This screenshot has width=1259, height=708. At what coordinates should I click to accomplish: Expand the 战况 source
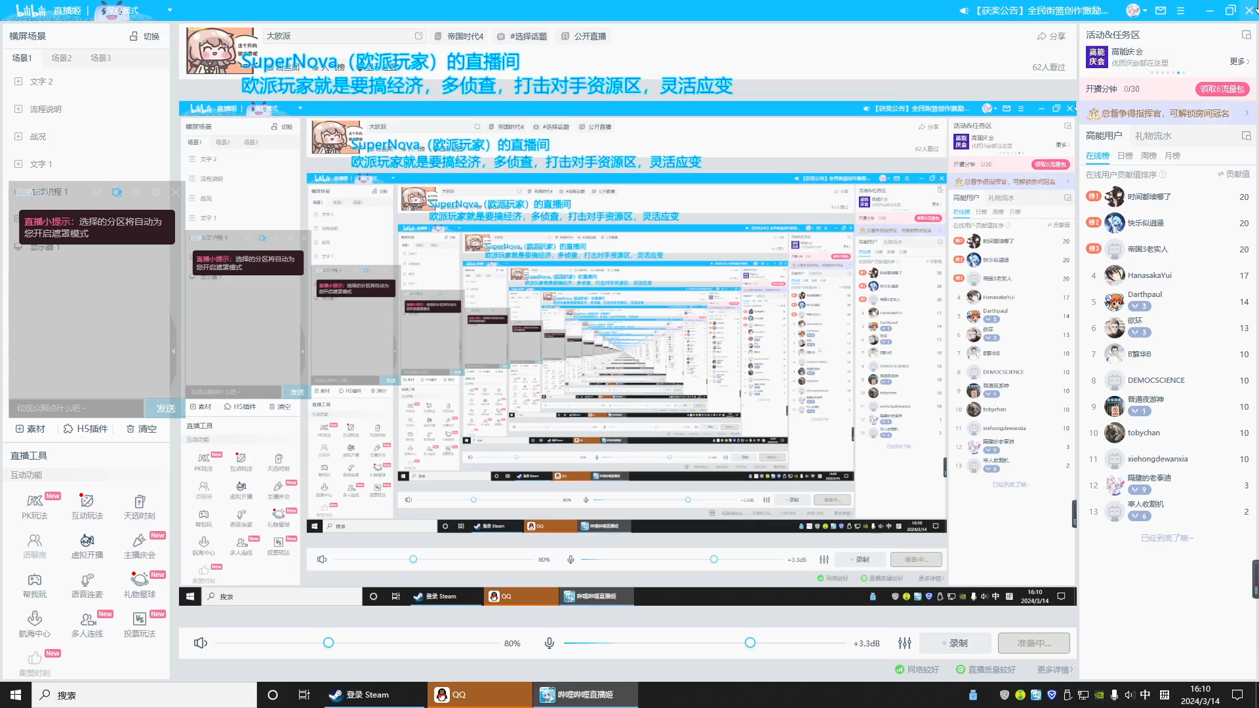point(18,136)
